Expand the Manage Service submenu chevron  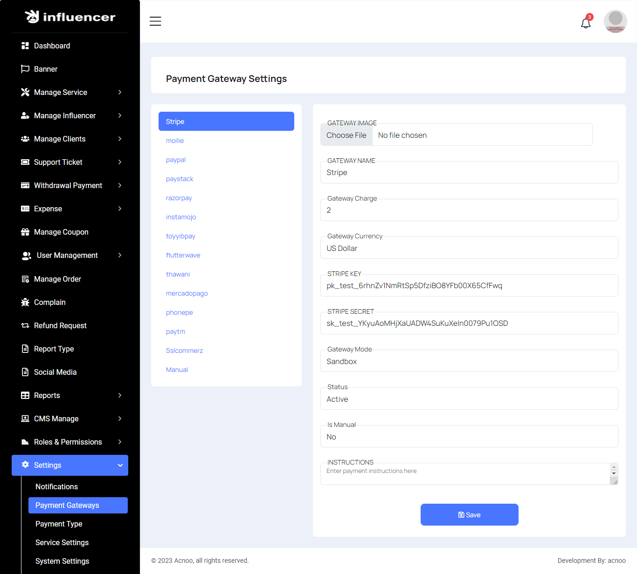point(120,92)
